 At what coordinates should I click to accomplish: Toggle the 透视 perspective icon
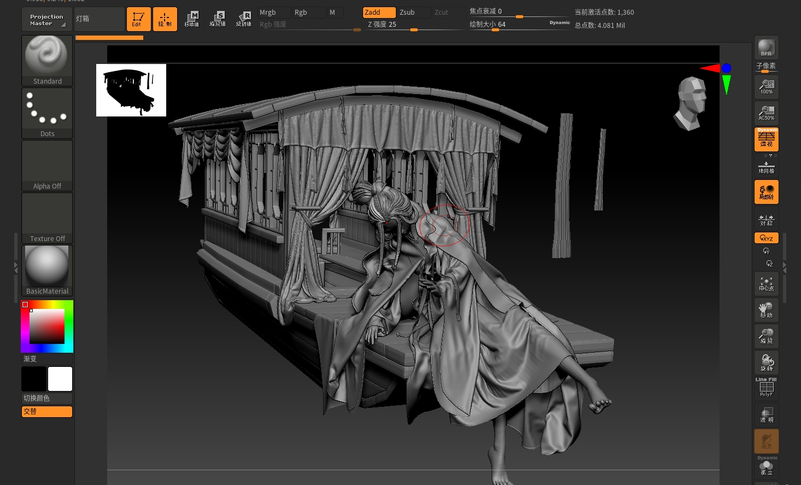[x=767, y=139]
